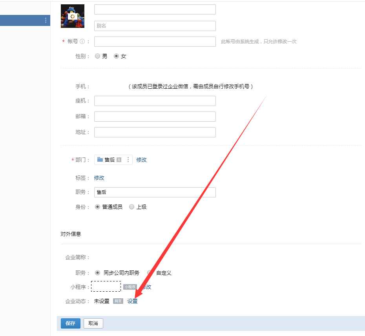Click the 保存 save button
Image resolution: width=365 pixels, height=336 pixels.
[71, 323]
